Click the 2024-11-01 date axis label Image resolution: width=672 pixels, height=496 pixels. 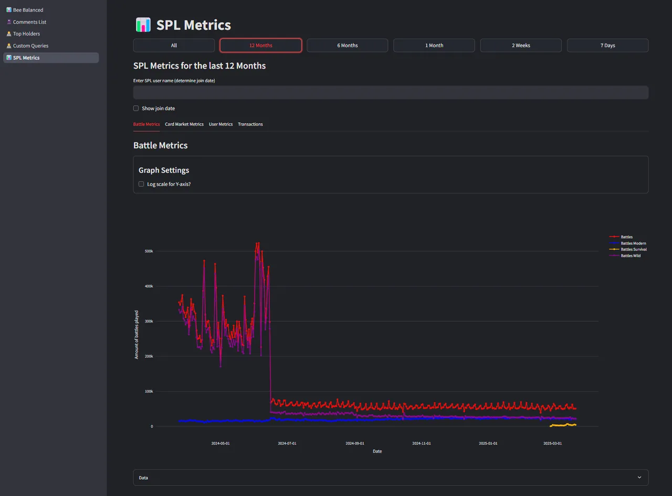tap(422, 444)
